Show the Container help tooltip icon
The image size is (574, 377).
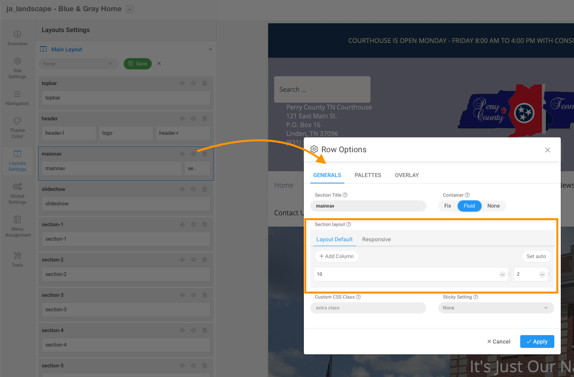click(467, 195)
